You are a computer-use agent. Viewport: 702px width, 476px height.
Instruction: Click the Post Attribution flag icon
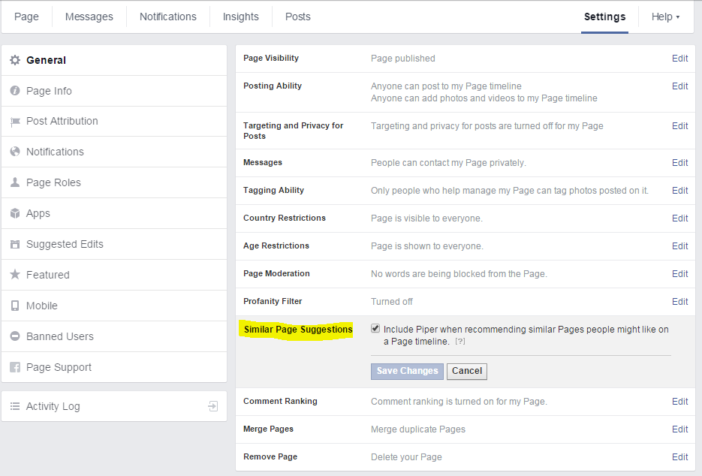coord(15,122)
